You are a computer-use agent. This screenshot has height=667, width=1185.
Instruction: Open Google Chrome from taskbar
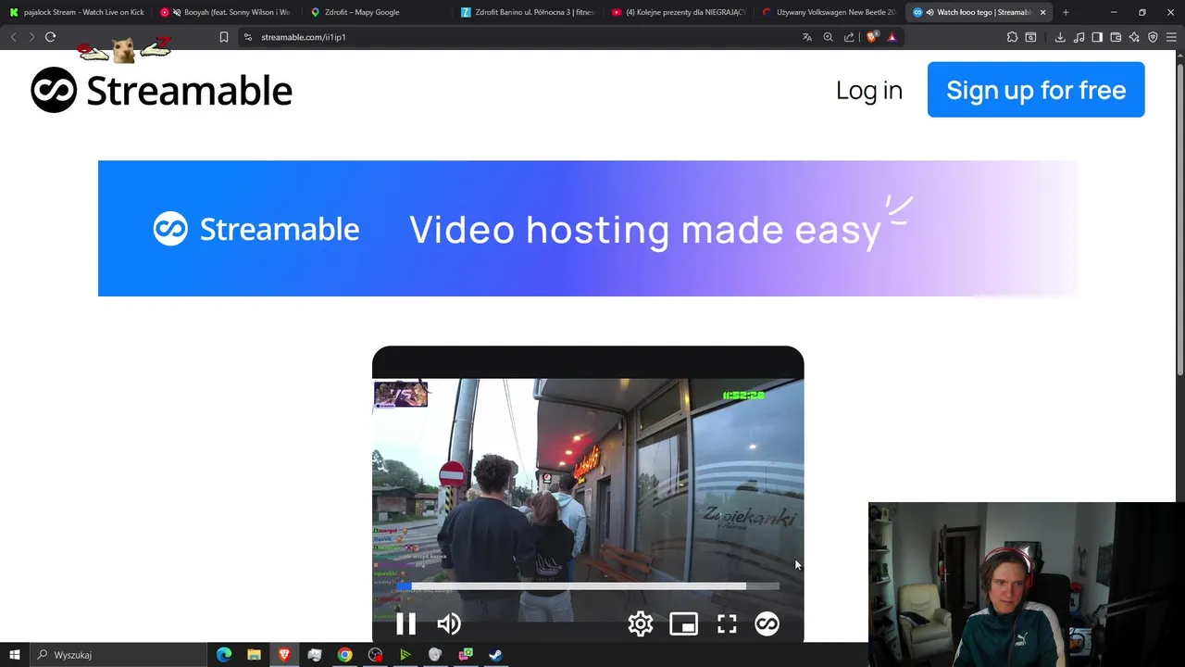[x=344, y=655]
